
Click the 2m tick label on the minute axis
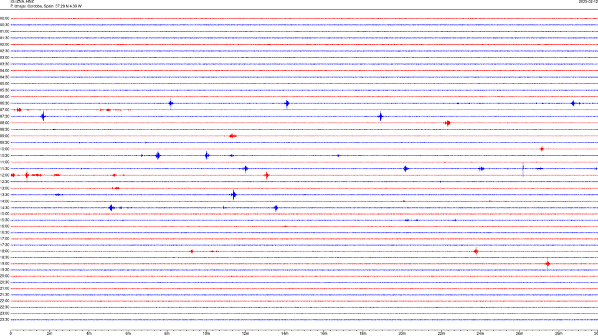point(50,334)
